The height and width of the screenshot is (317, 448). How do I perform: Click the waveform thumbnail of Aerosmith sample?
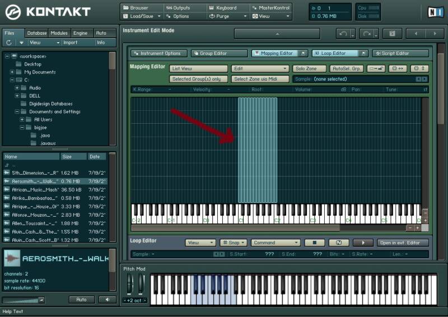point(12,258)
